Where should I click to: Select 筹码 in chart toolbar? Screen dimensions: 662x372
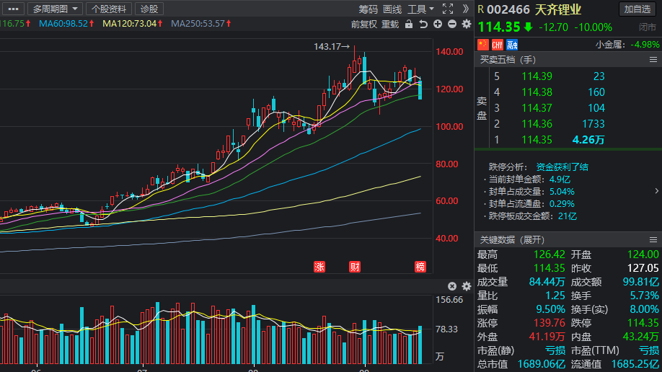point(368,9)
